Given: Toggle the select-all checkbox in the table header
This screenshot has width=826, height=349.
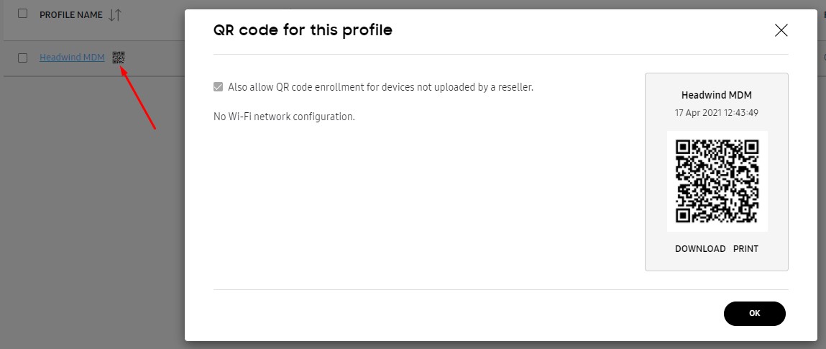Looking at the screenshot, I should (23, 14).
